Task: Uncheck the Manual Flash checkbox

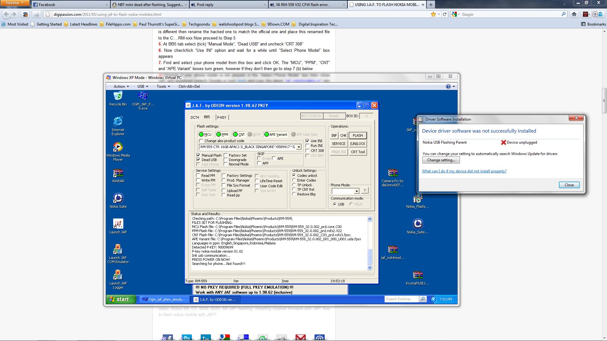Action: (x=198, y=155)
